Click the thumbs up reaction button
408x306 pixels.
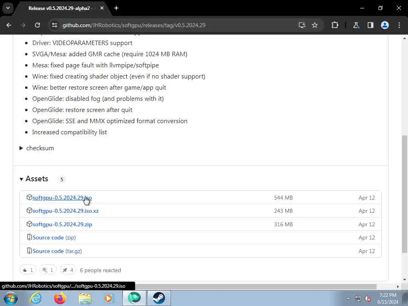tap(28, 270)
